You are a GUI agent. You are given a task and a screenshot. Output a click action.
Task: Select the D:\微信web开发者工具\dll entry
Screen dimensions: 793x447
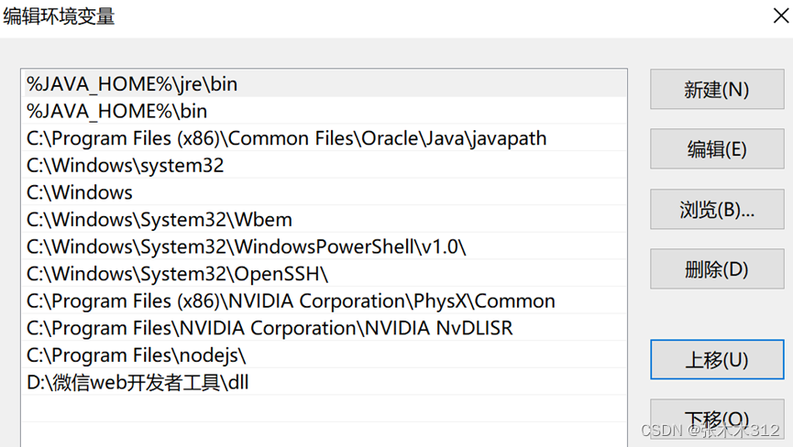(325, 382)
